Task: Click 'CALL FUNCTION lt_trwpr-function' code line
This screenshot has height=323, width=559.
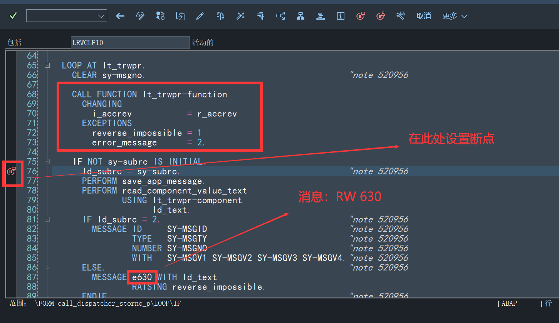Action: coord(149,94)
